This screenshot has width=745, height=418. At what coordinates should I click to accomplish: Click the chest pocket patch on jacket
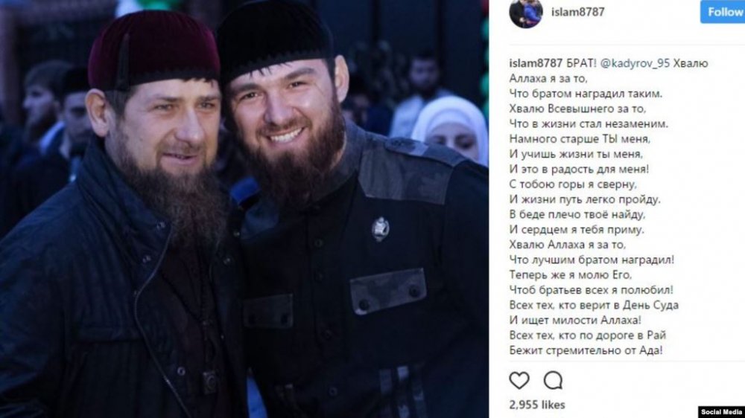(x=387, y=291)
